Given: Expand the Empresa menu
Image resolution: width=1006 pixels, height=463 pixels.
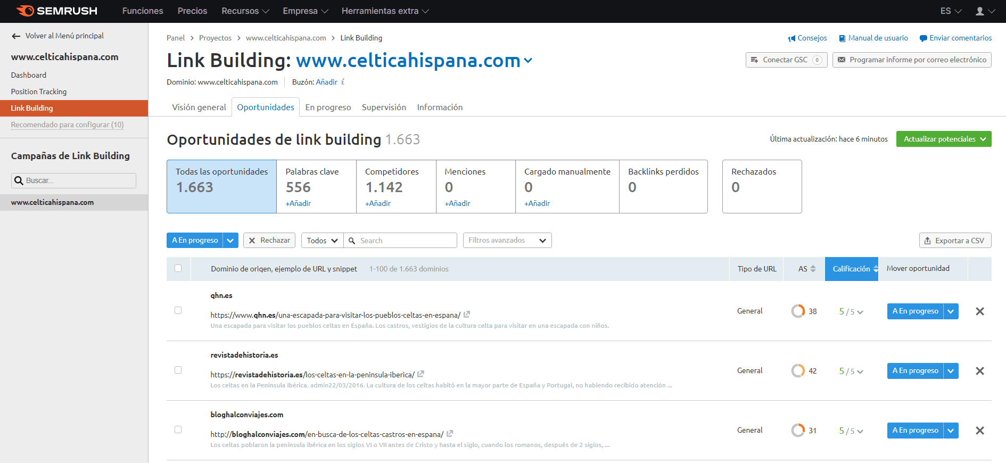Looking at the screenshot, I should 306,11.
